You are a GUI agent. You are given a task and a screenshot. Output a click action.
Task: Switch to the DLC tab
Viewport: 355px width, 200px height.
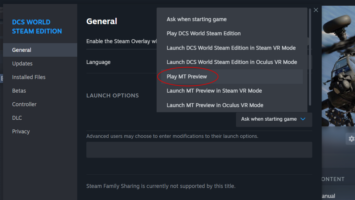17,118
